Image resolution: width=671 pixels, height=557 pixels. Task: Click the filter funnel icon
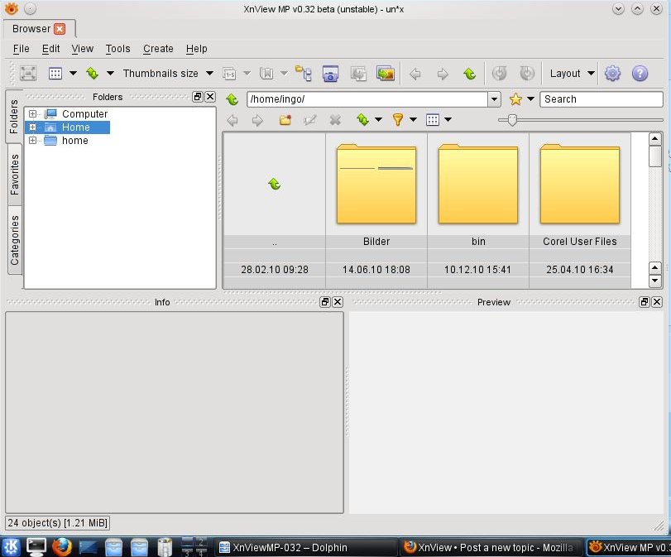pos(397,120)
